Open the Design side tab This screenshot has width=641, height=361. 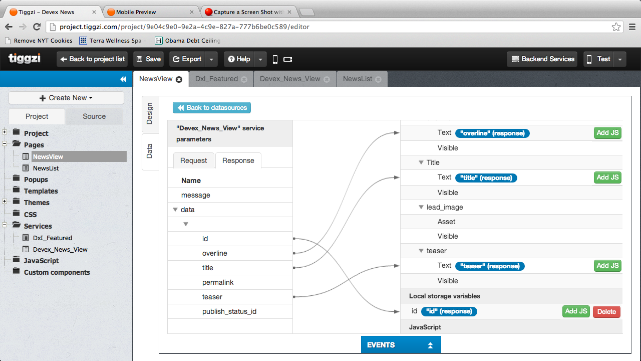[150, 114]
